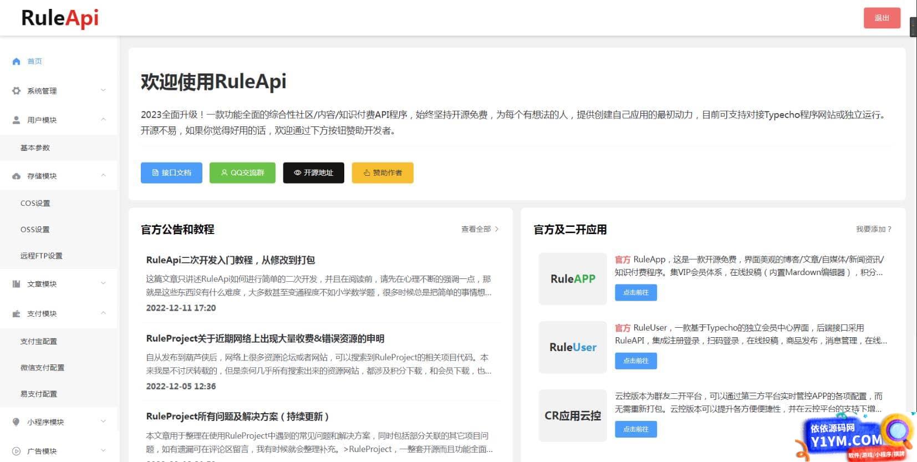
Task: Click the green QQ交流群 button
Action: tap(242, 172)
